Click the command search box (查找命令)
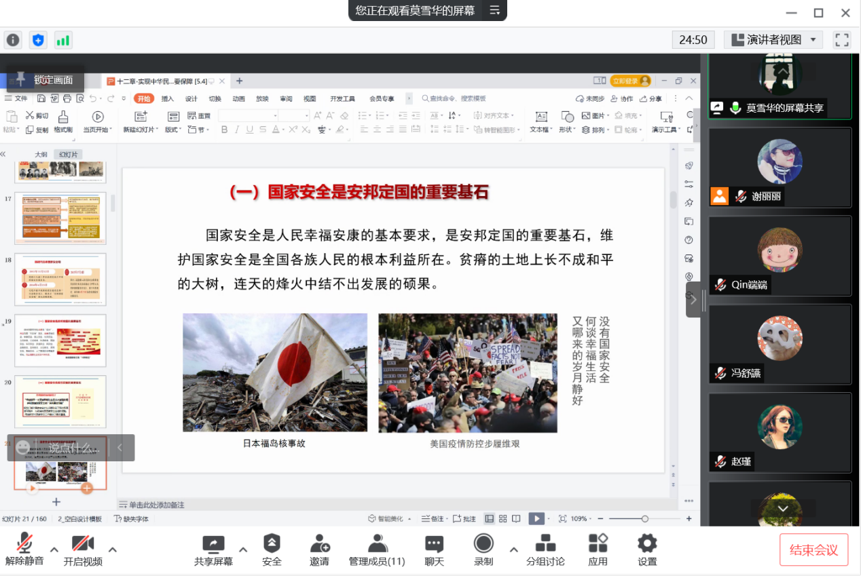The height and width of the screenshot is (578, 861). click(x=455, y=99)
